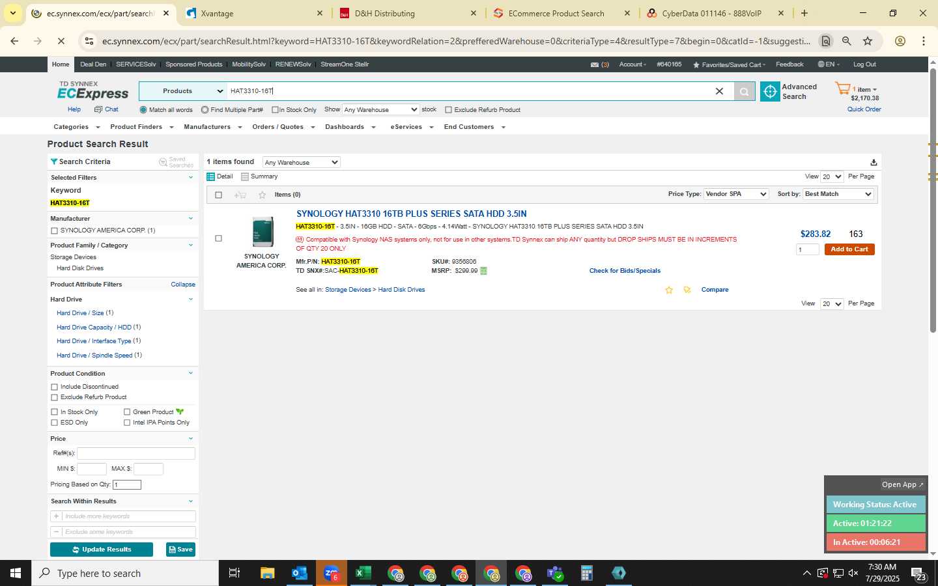Click the export download icon in results header
Image resolution: width=938 pixels, height=586 pixels.
tap(874, 162)
